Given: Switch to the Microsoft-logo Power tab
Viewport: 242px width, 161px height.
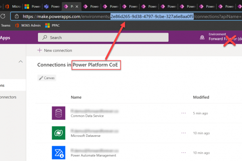Looking at the screenshot, I should 33,6.
